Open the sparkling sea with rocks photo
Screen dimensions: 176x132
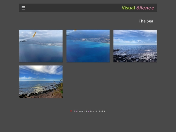pos(135,46)
